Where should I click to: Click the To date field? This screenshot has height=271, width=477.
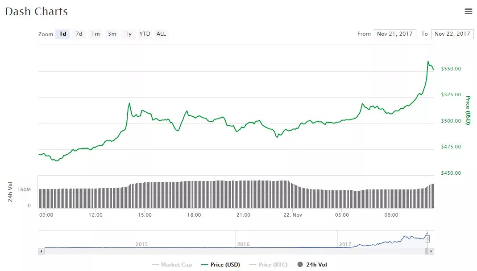click(x=452, y=34)
